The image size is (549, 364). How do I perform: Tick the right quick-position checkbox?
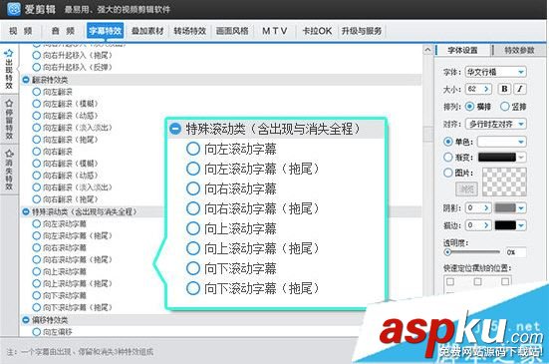505,281
